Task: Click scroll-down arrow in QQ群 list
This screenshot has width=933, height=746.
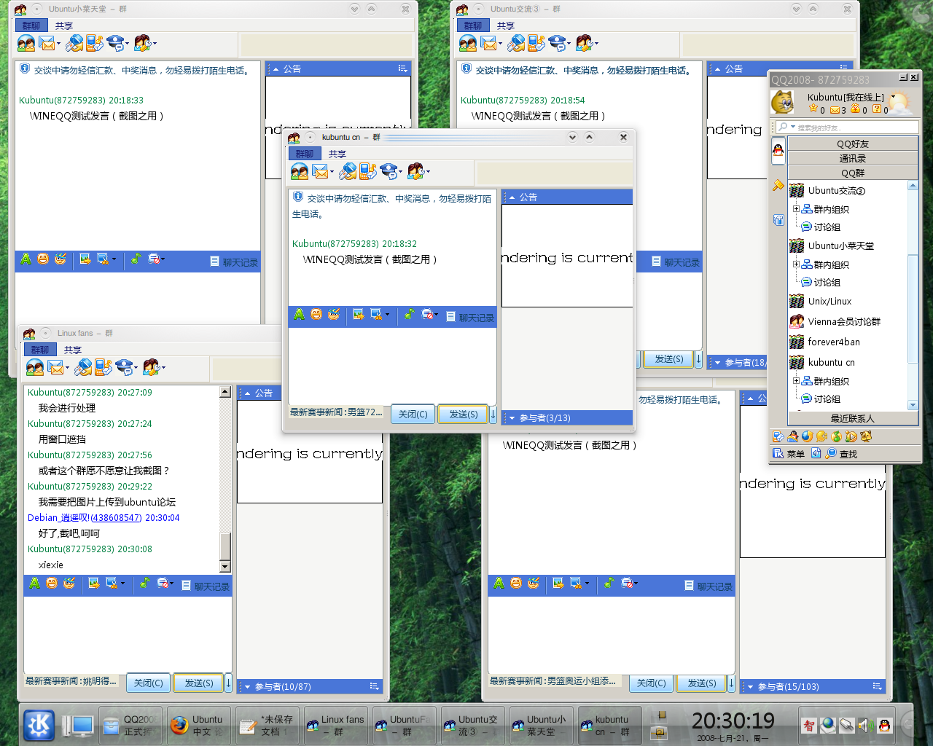Action: click(913, 405)
